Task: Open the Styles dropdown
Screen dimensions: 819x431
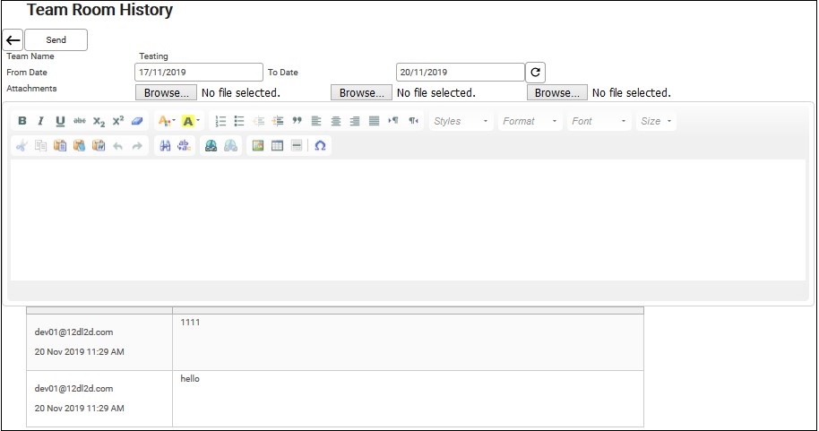Action: pos(461,121)
